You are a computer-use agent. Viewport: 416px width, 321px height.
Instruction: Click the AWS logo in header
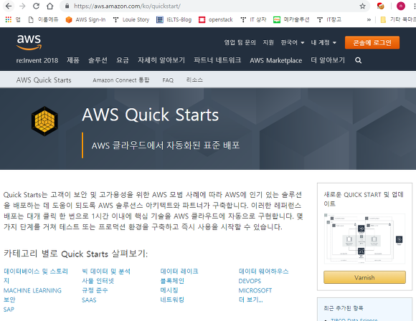pyautogui.click(x=29, y=42)
